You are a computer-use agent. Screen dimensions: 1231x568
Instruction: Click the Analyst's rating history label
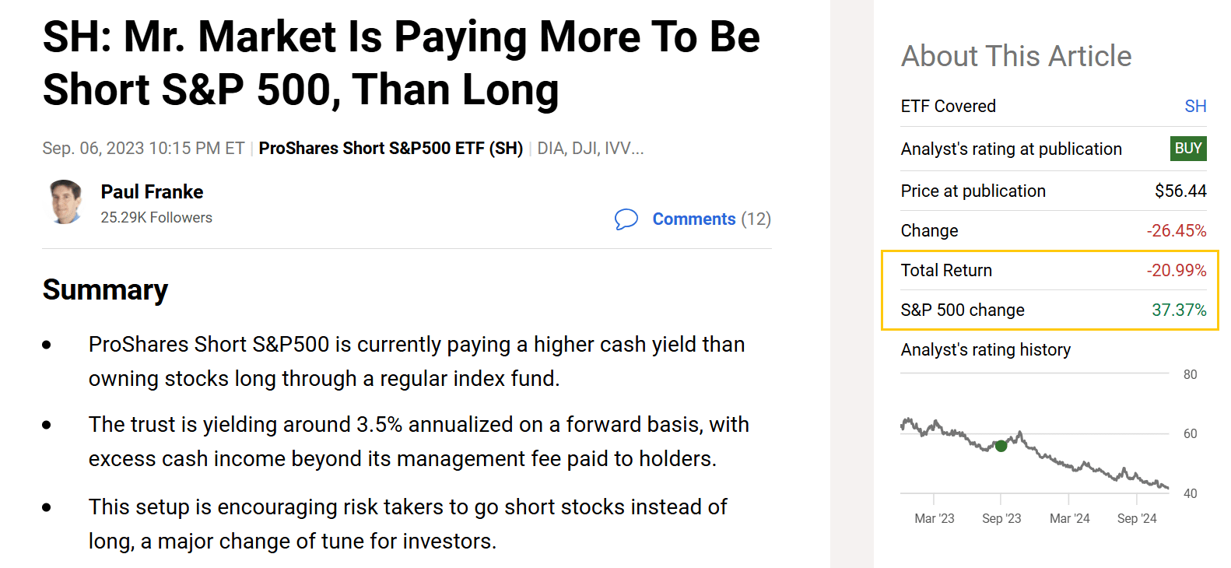point(986,349)
